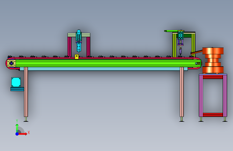Image resolution: width=233 pixels, height=151 pixels.
Task: Select the orange vibratory bowl feeder
Action: (x=213, y=60)
